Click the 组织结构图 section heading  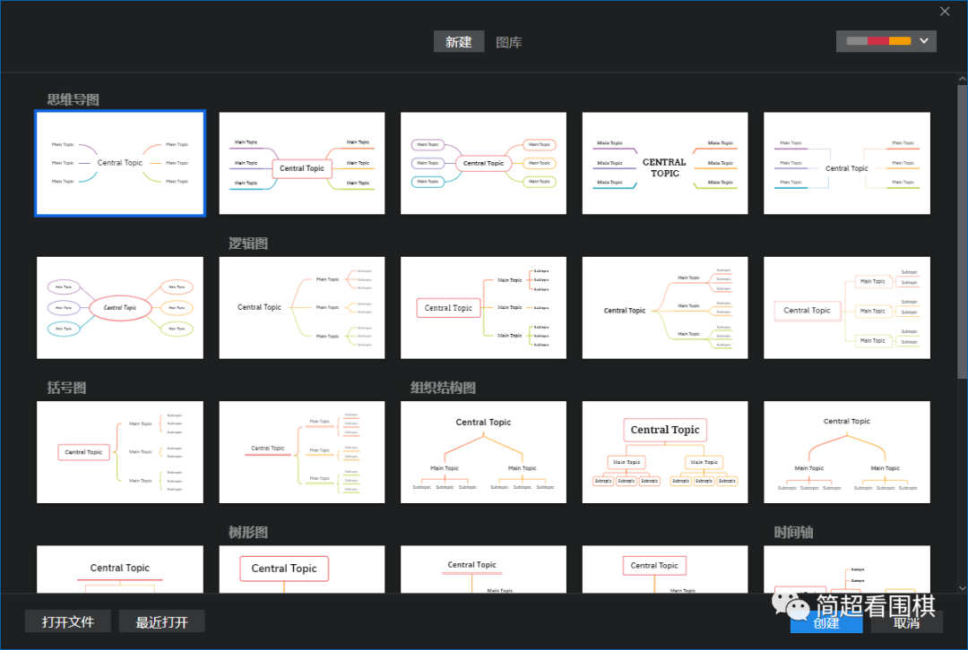coord(444,388)
